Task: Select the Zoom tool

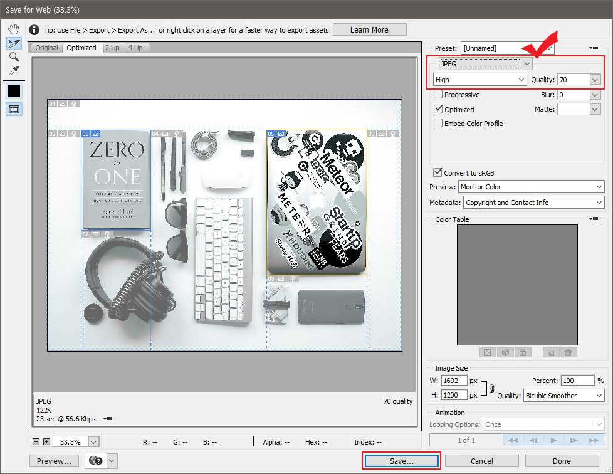Action: click(14, 57)
